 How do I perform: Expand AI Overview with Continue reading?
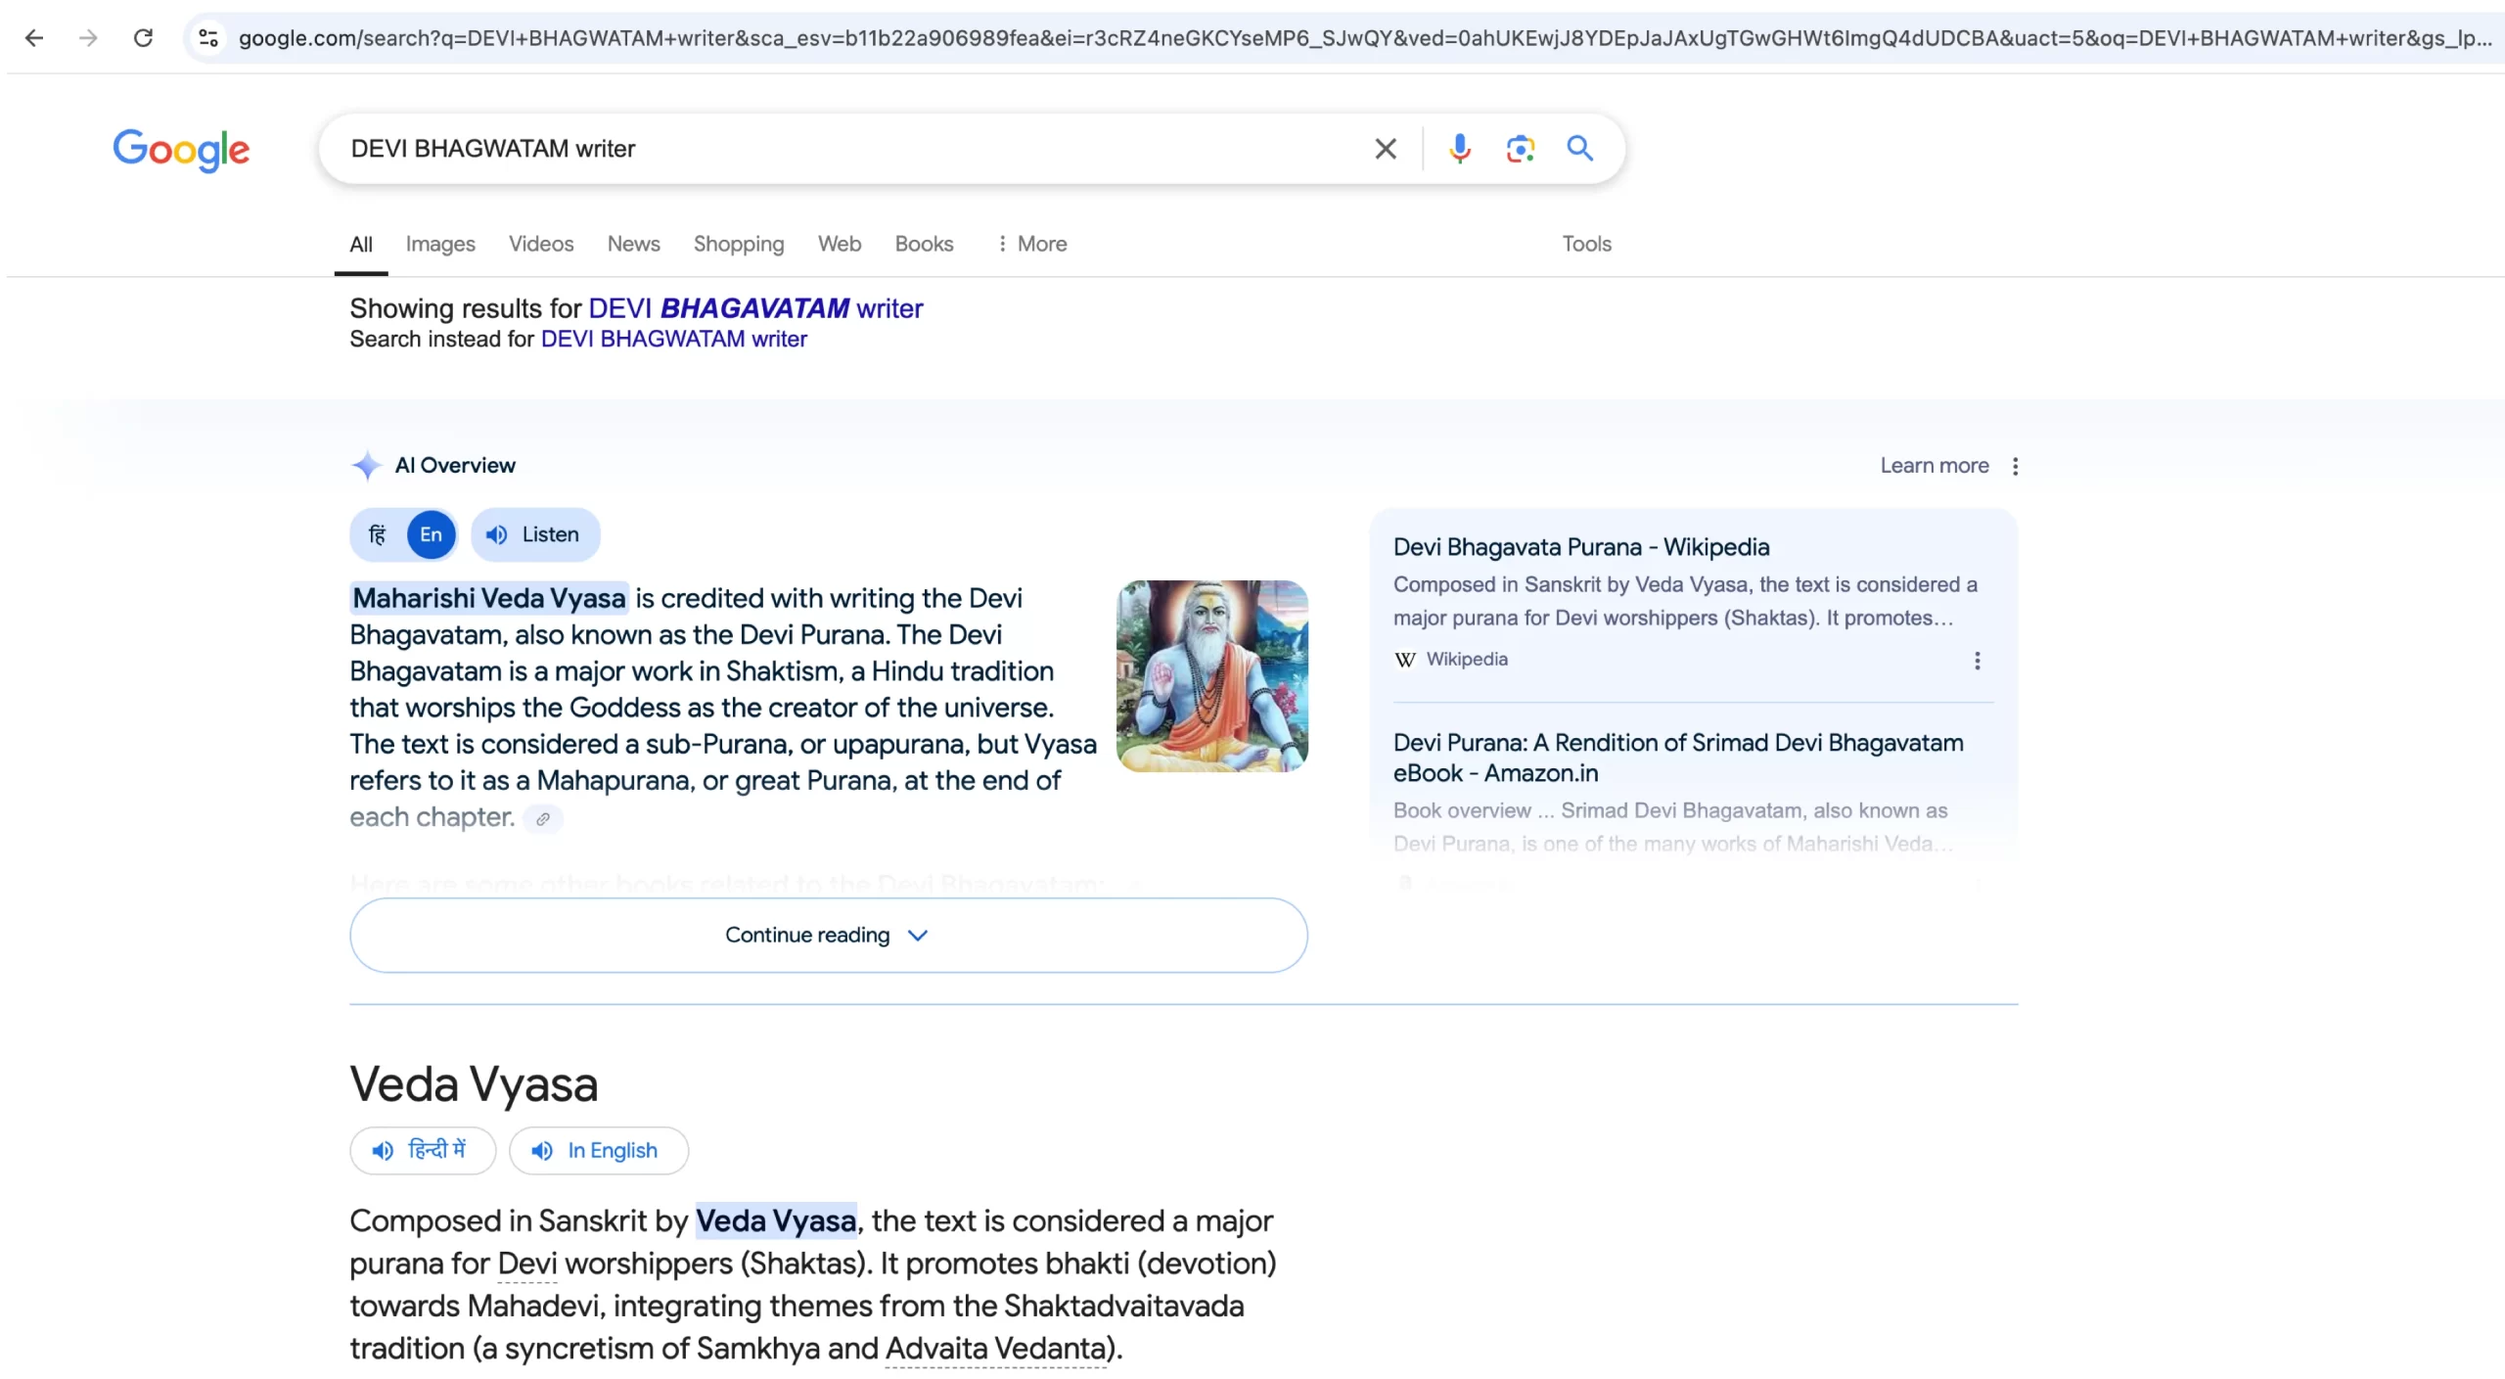coord(828,935)
